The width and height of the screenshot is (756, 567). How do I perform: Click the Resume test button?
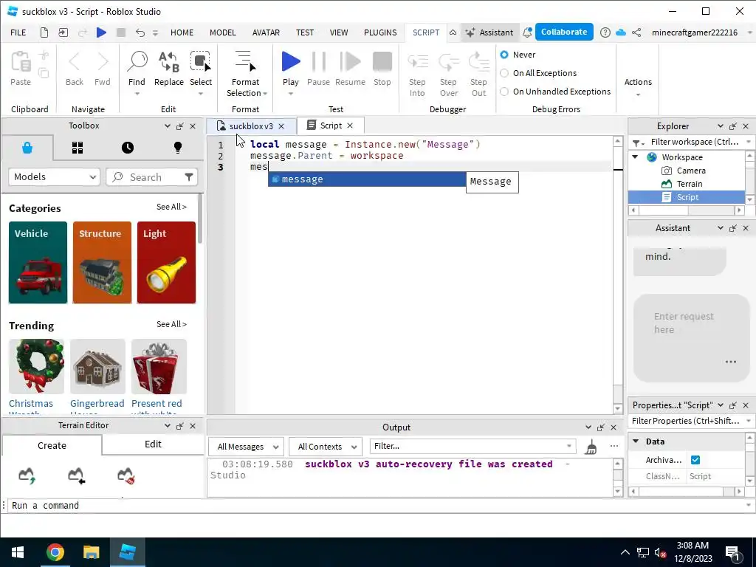(x=350, y=62)
